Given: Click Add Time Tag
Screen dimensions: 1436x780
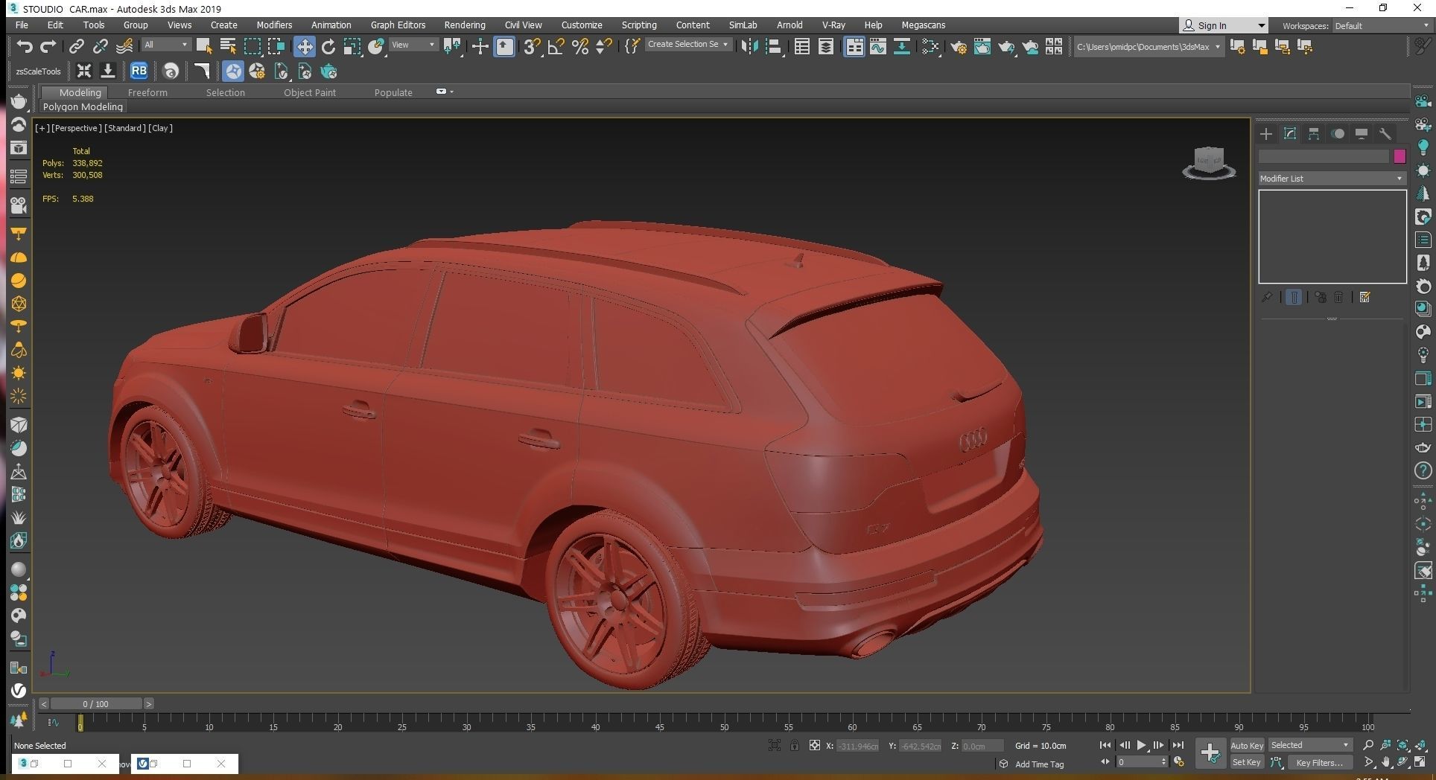Looking at the screenshot, I should [1039, 764].
